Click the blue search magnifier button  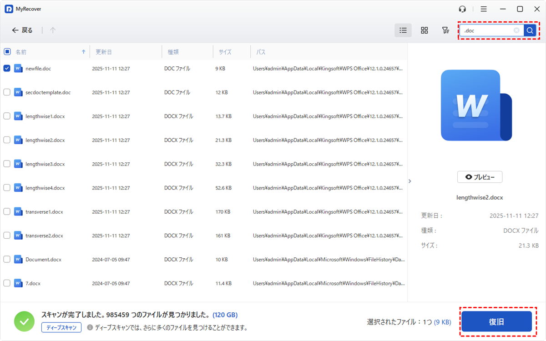coord(530,30)
